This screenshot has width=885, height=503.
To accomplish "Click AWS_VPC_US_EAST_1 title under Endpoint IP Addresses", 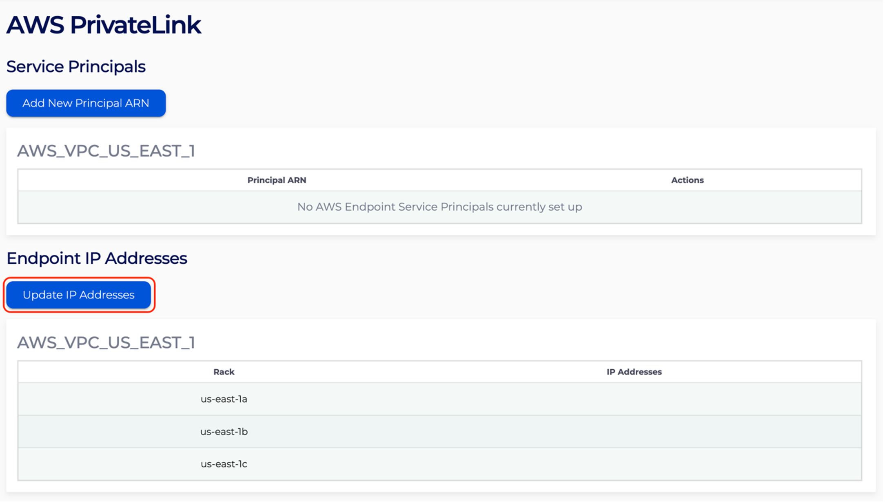I will tap(106, 342).
